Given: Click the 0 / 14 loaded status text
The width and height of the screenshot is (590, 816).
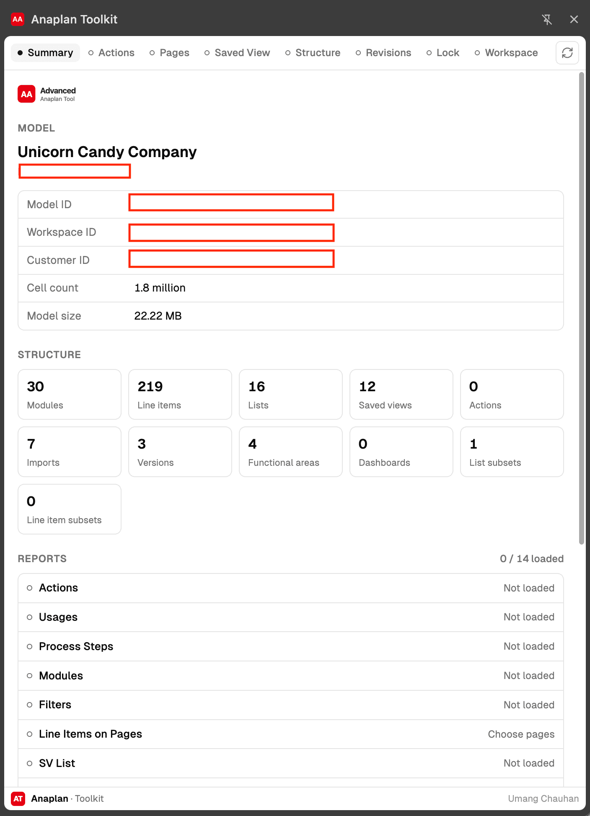Looking at the screenshot, I should (532, 559).
